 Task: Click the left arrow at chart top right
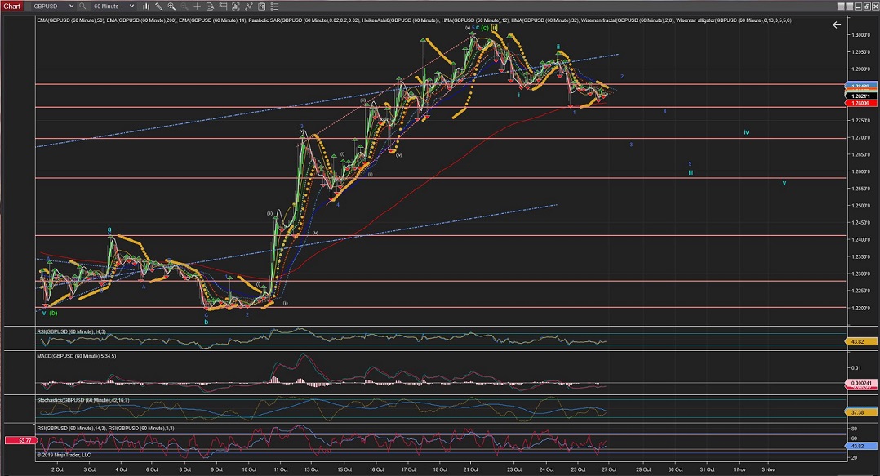click(x=836, y=25)
